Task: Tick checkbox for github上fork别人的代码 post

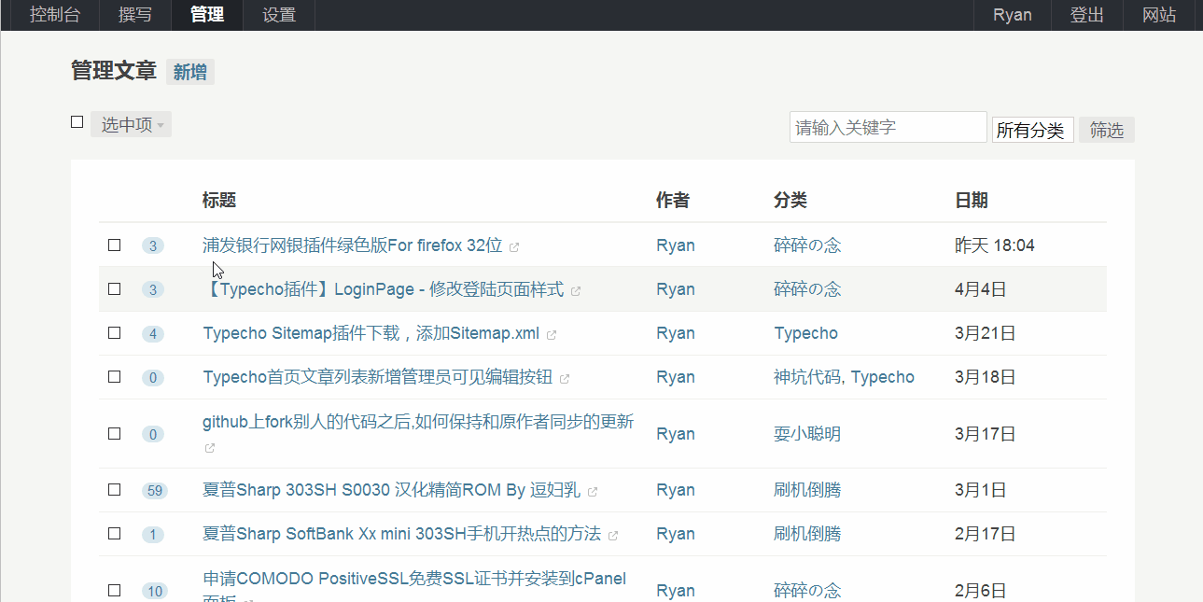Action: (x=115, y=434)
